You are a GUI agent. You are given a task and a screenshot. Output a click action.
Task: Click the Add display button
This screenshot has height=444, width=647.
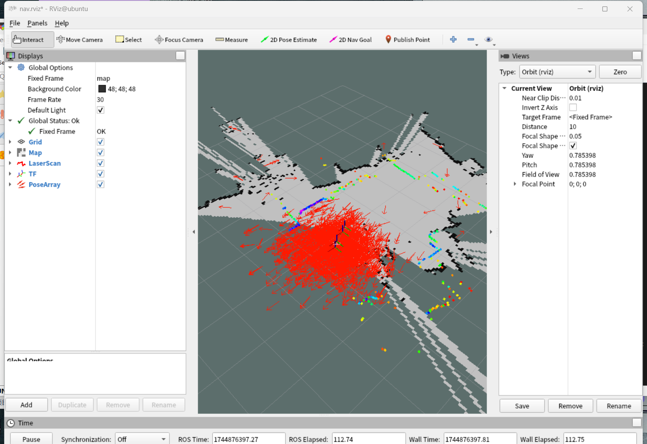[26, 405]
